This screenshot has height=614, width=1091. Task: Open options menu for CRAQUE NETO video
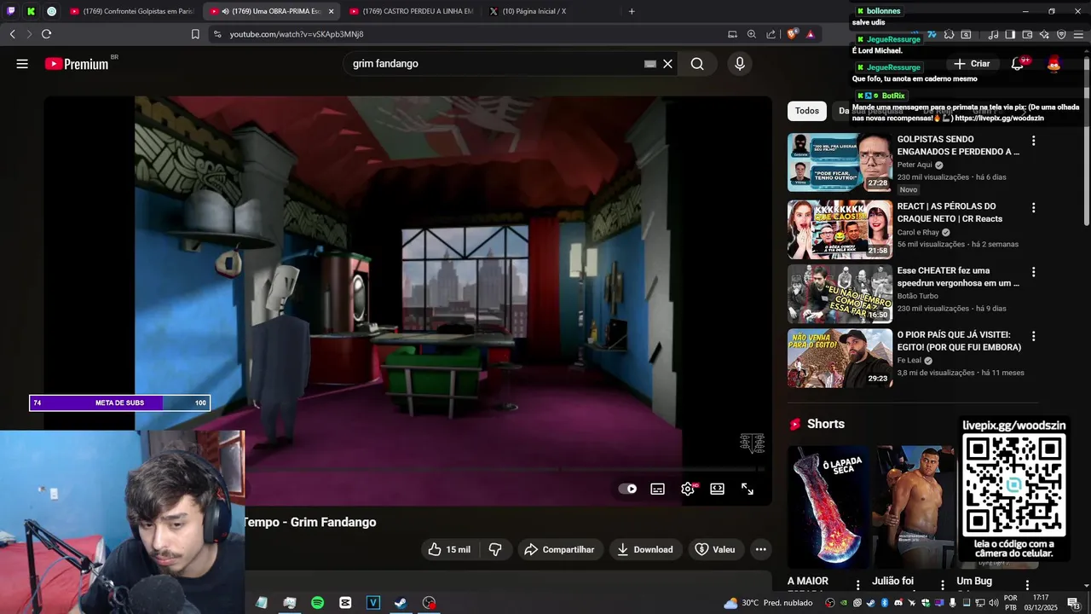(1034, 208)
